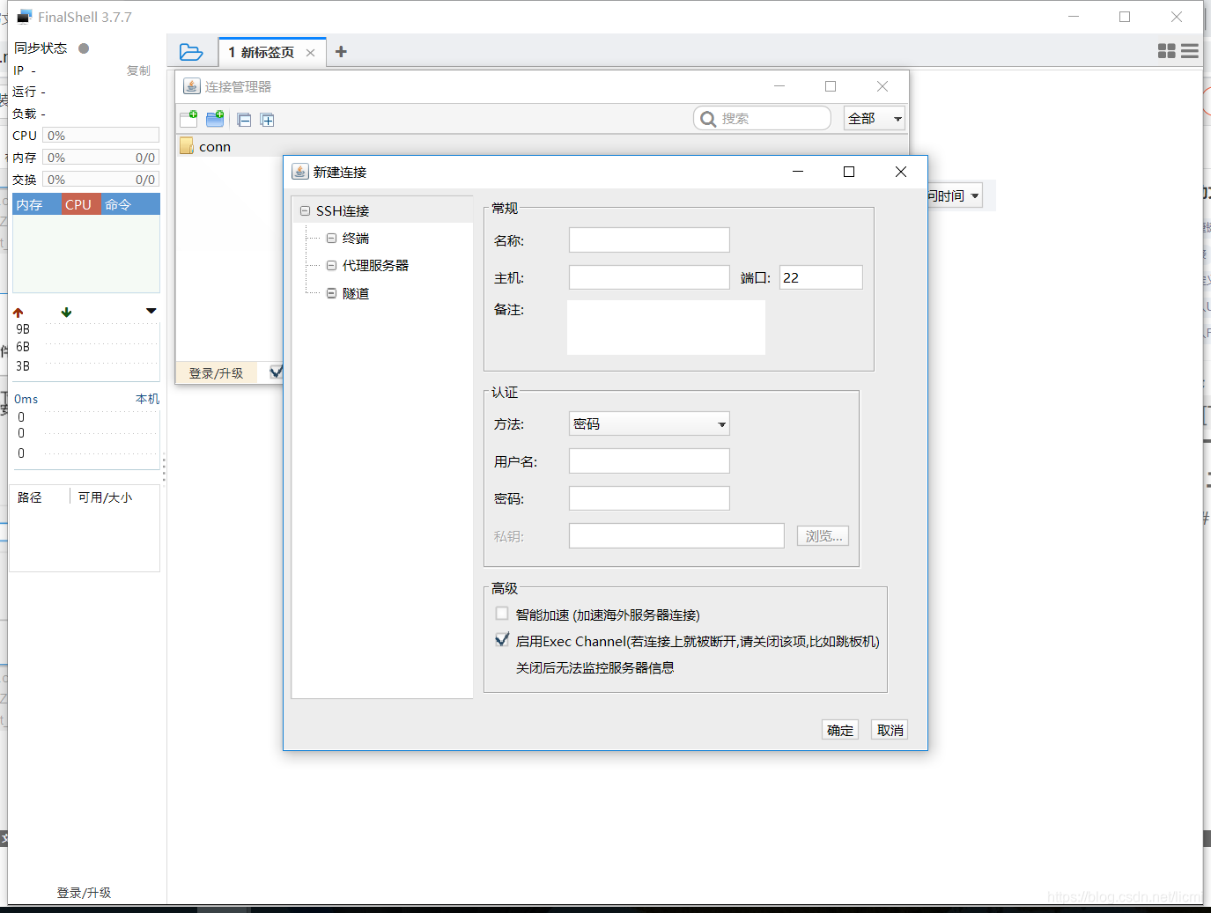The height and width of the screenshot is (913, 1211).
Task: Click the FinalShell app title icon
Action: [25, 17]
